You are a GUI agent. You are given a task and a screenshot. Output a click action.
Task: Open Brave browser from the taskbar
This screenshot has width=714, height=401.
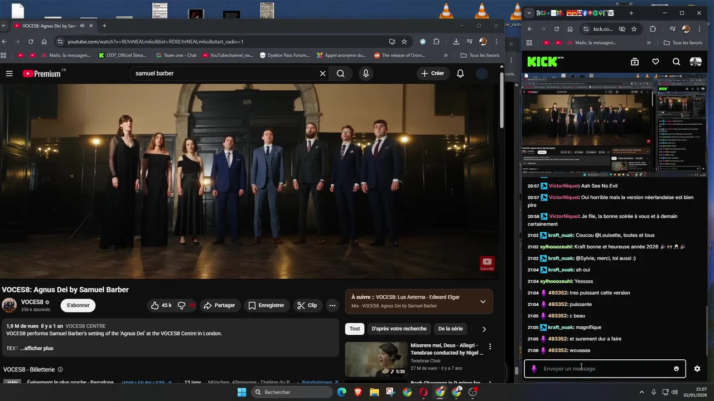coord(358,392)
